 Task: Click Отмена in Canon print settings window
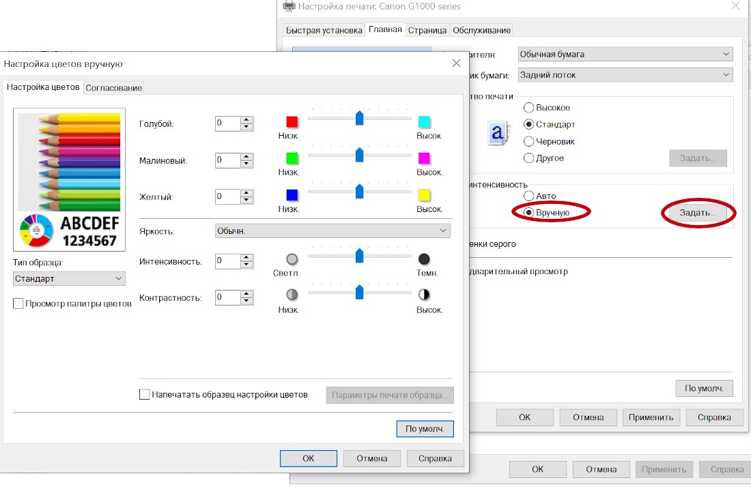588,417
